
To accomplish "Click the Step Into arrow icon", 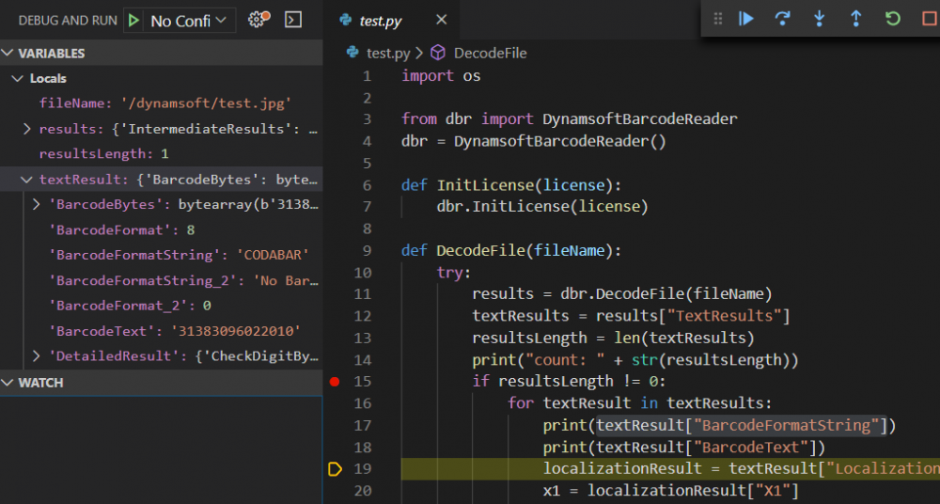I will (x=819, y=19).
